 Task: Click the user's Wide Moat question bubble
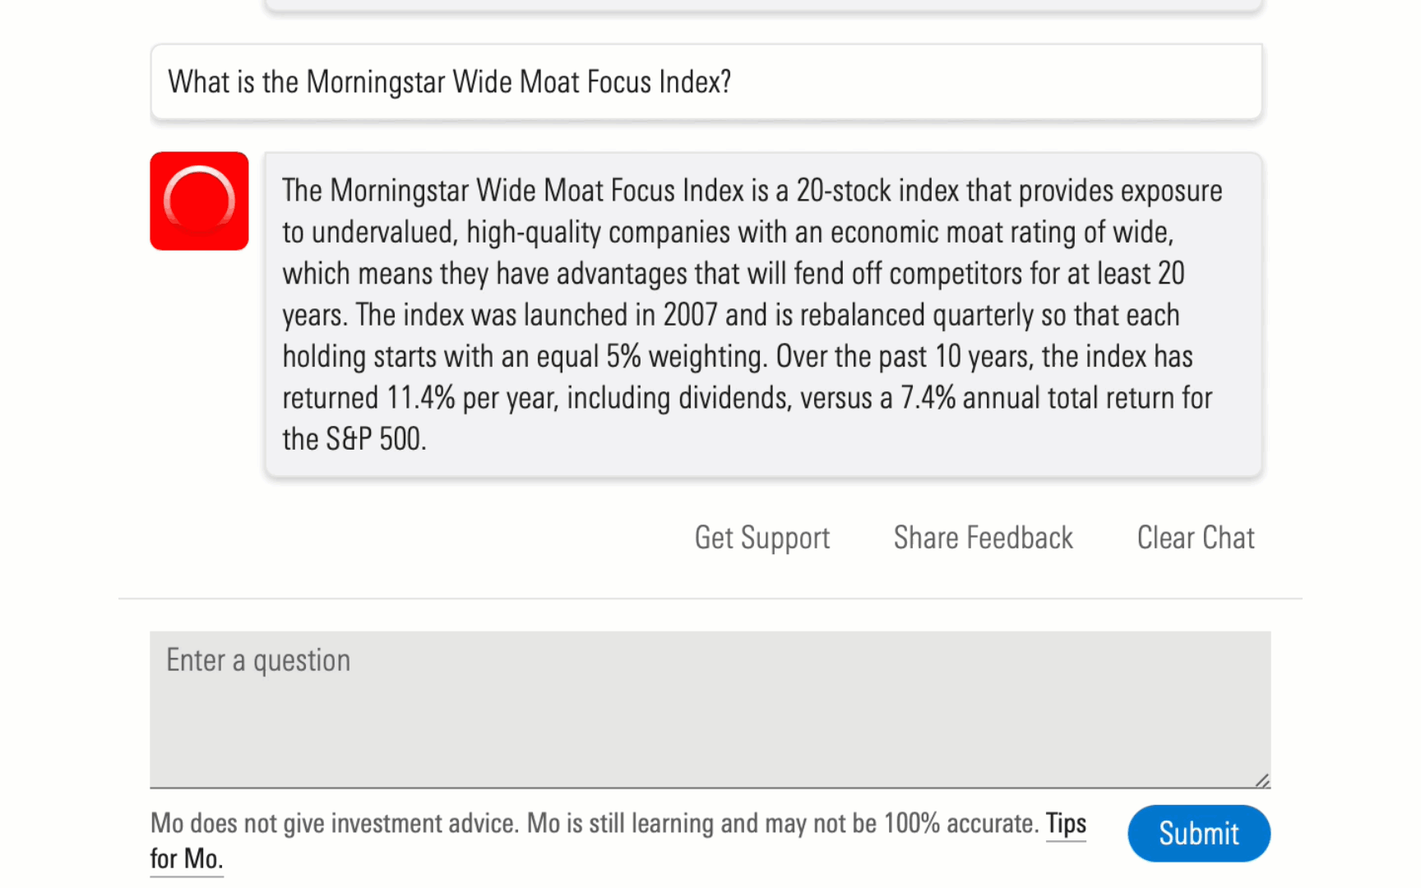[x=706, y=82]
